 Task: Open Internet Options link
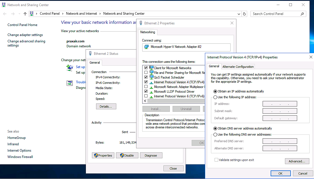19,151
